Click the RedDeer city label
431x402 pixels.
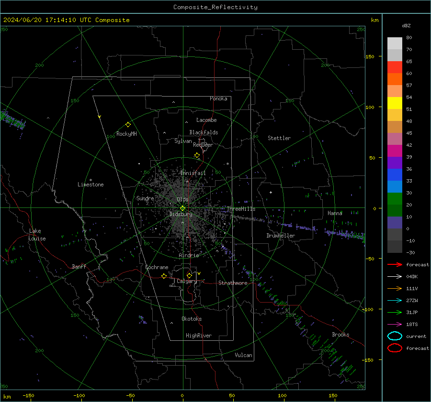tap(203, 145)
